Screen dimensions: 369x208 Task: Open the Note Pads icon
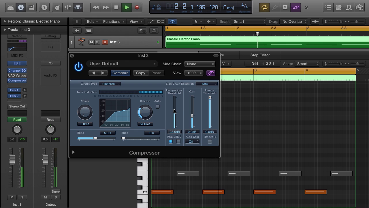click(338, 8)
